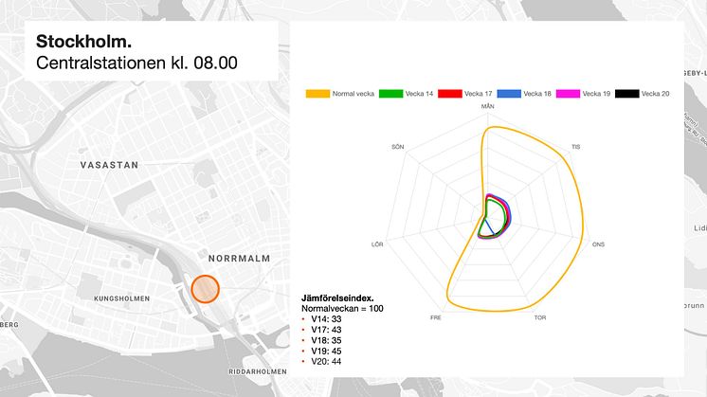Image resolution: width=707 pixels, height=397 pixels.
Task: Click the V17: 43 index entry
Action: (326, 330)
